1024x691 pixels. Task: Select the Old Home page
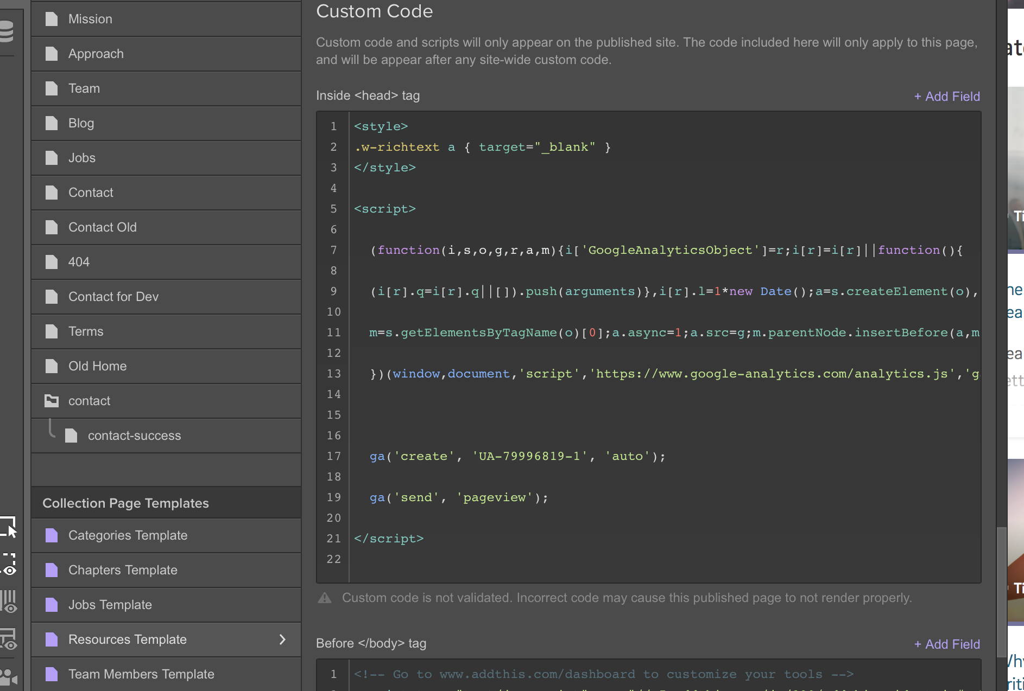click(98, 366)
